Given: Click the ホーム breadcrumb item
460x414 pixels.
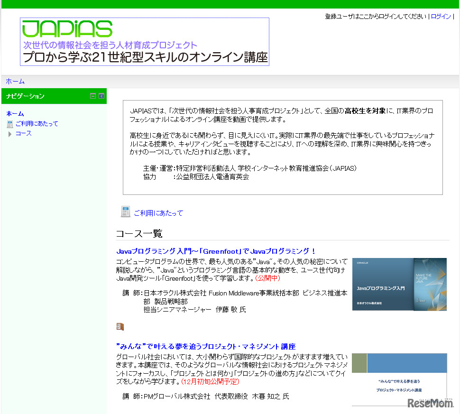Looking at the screenshot, I should [x=16, y=81].
